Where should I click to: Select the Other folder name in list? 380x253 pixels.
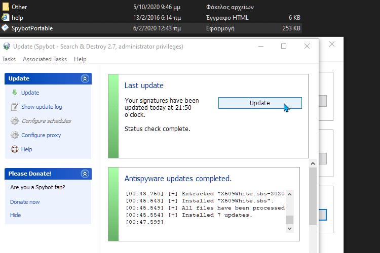click(x=19, y=7)
